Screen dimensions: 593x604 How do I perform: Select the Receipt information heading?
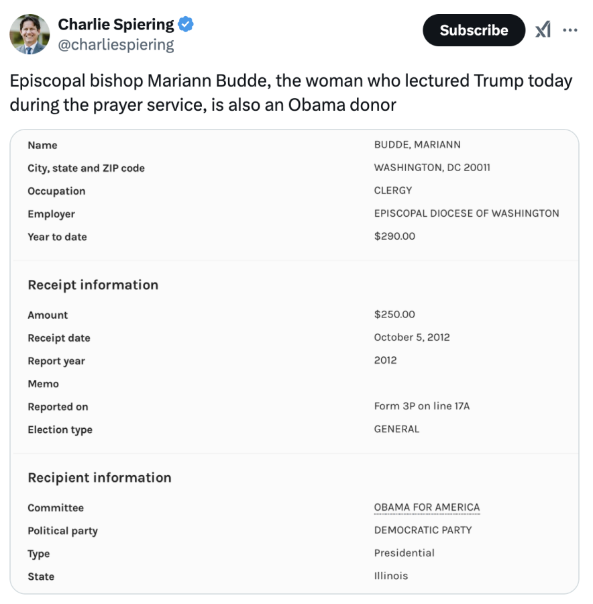pos(93,285)
